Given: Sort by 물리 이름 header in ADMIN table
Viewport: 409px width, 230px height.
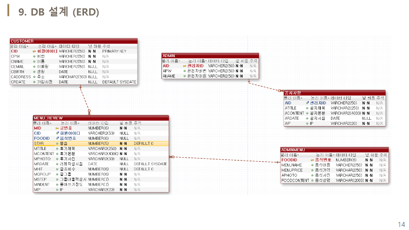Looking at the screenshot, I should [x=171, y=61].
